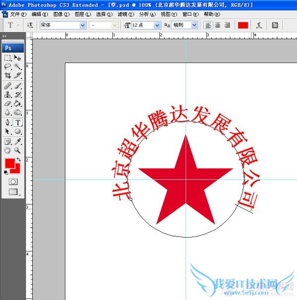The width and height of the screenshot is (297, 300).
Task: Select the Horizontal Type tool in toolbox
Action: point(18,122)
